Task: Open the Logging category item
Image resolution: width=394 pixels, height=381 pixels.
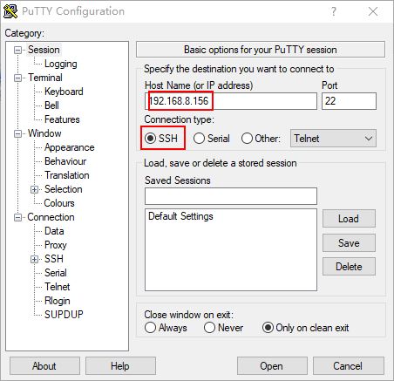Action: [x=61, y=64]
